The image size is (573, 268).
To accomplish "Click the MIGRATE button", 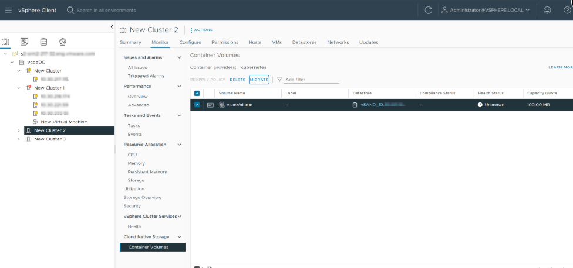I will (259, 80).
